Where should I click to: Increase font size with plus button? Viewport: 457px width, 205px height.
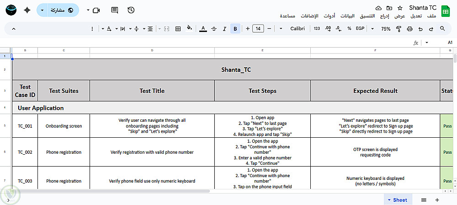pyautogui.click(x=248, y=29)
